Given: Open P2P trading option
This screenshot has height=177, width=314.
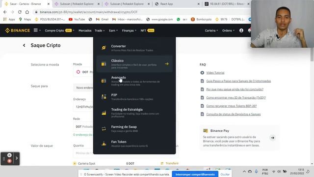Looking at the screenshot, I should click(x=134, y=97).
